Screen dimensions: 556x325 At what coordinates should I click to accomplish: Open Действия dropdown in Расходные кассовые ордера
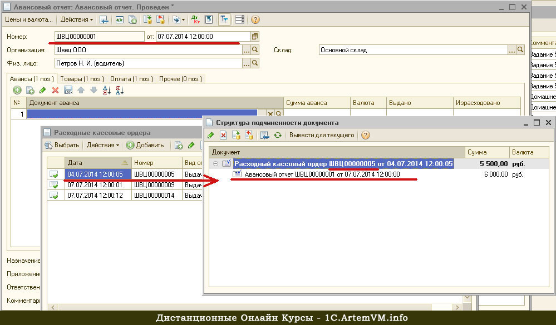click(x=102, y=146)
